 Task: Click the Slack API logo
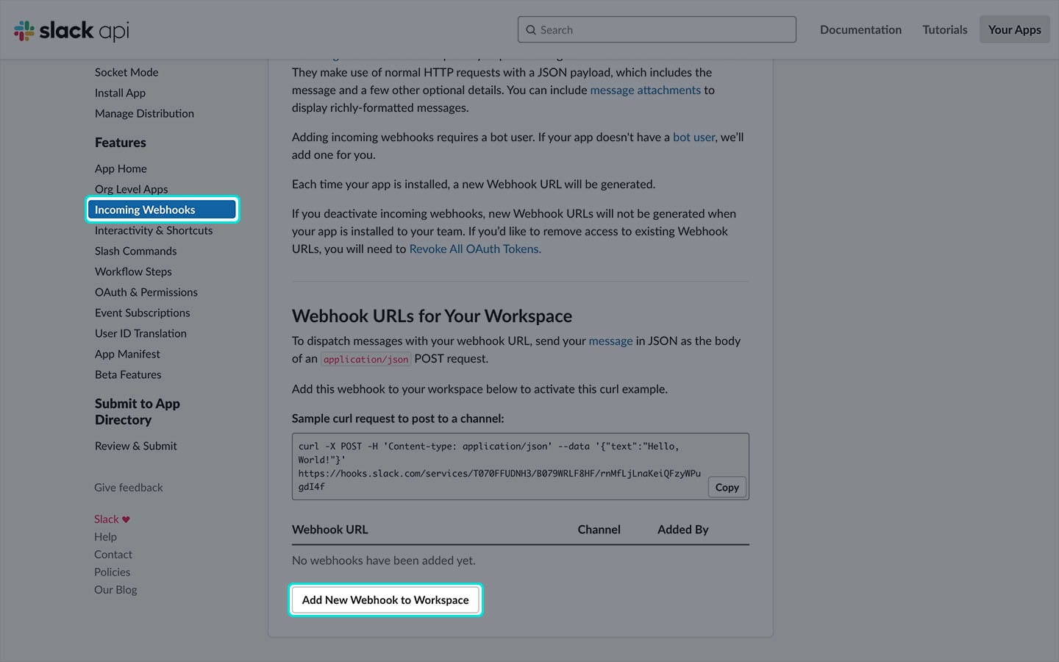click(71, 30)
